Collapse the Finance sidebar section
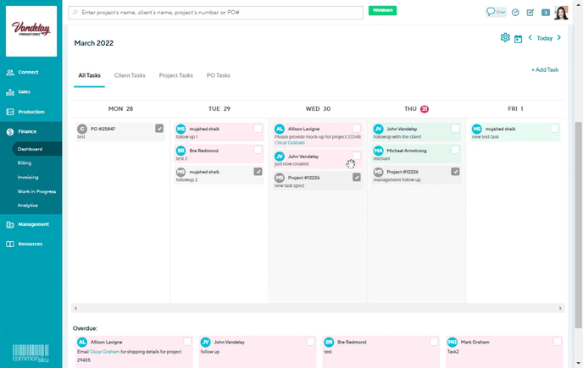 (x=28, y=131)
